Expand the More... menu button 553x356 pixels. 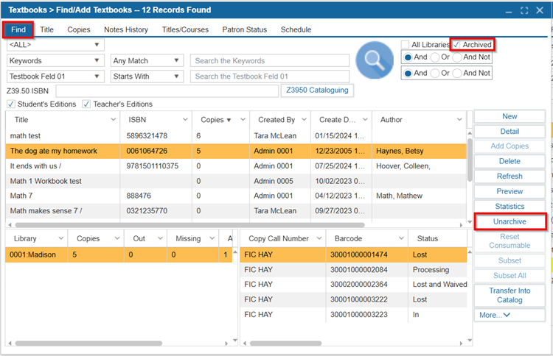point(509,316)
